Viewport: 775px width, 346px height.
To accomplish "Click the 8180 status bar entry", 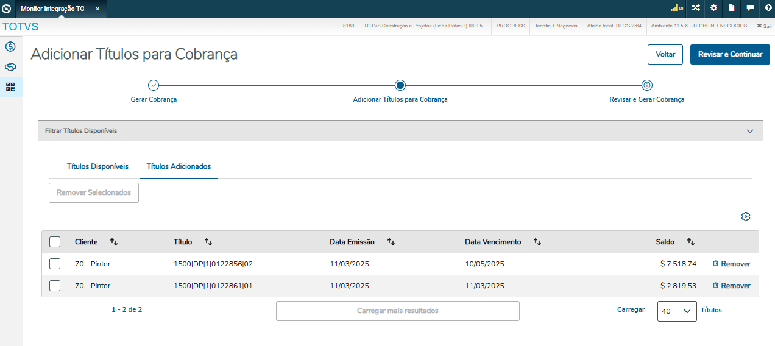I will (x=349, y=26).
